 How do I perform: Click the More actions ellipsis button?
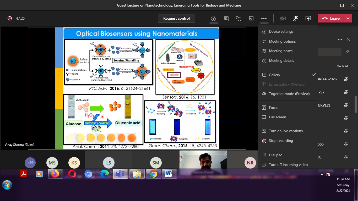coord(264,18)
